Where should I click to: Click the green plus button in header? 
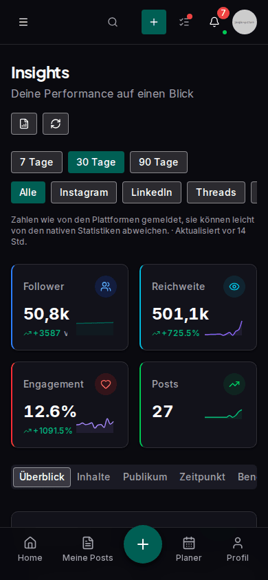click(x=154, y=22)
